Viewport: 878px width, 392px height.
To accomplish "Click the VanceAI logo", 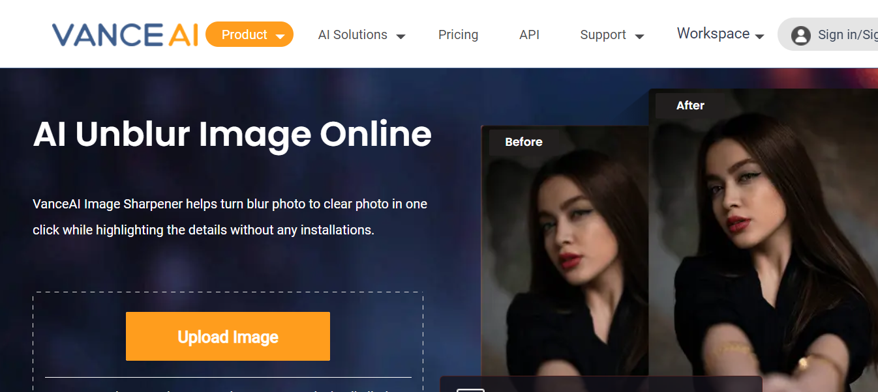I will coord(125,35).
